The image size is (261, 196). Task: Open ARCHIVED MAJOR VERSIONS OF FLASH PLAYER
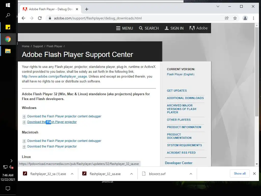point(181,109)
